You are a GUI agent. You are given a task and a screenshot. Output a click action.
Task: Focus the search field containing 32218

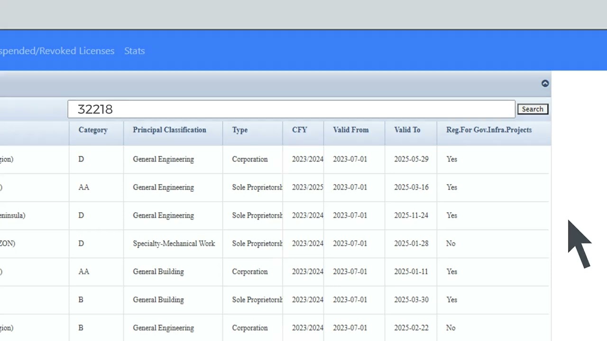pyautogui.click(x=291, y=109)
